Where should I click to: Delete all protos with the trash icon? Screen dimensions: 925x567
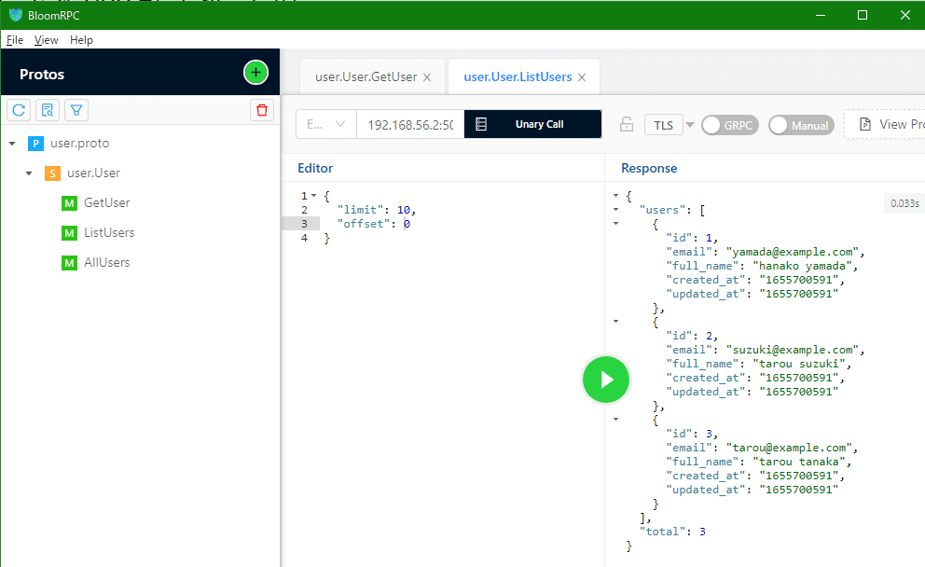point(262,110)
